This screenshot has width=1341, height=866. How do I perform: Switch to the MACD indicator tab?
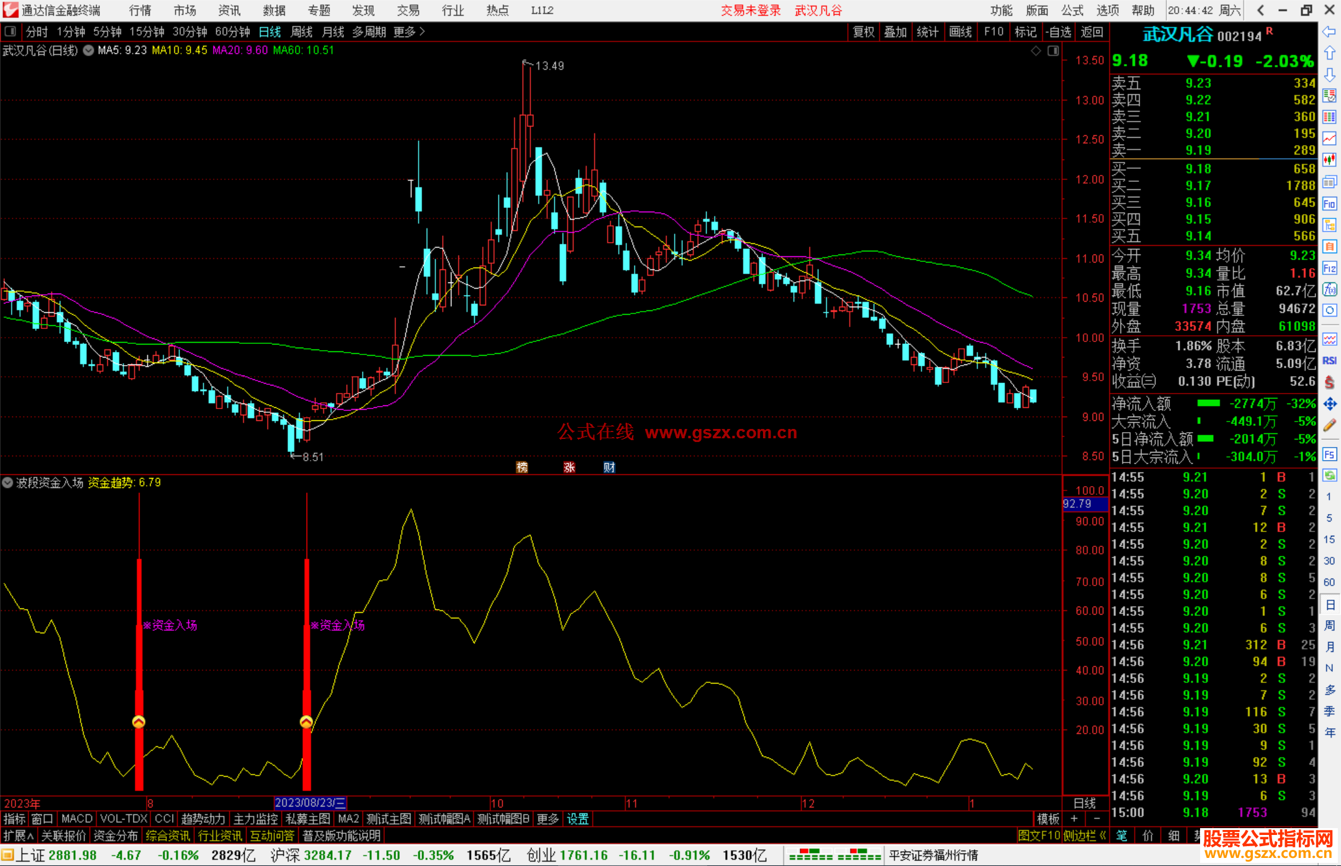click(x=76, y=819)
